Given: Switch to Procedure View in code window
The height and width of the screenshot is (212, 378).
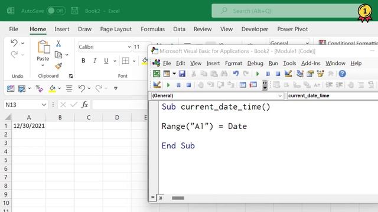Looking at the screenshot, I should [x=152, y=198].
